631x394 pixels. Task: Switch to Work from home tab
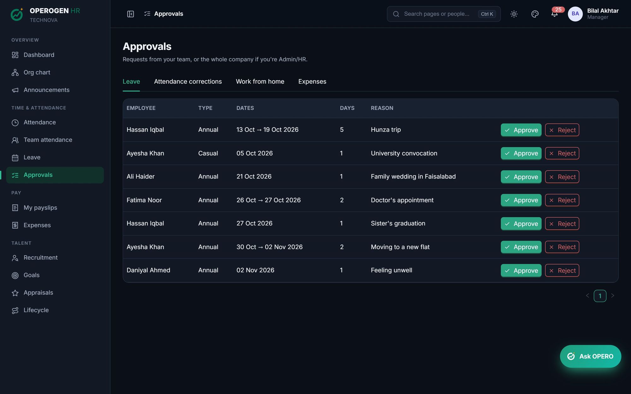[x=260, y=82]
